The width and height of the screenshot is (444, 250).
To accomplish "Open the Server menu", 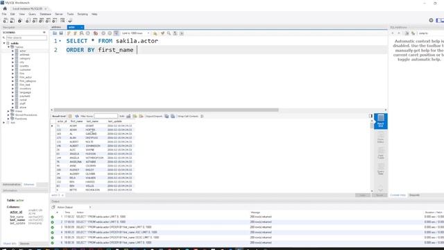I will coord(59,14).
